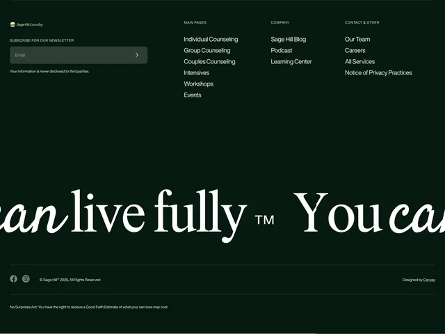Click the 'Contact & Other' column heading
This screenshot has width=445, height=334.
click(x=362, y=22)
